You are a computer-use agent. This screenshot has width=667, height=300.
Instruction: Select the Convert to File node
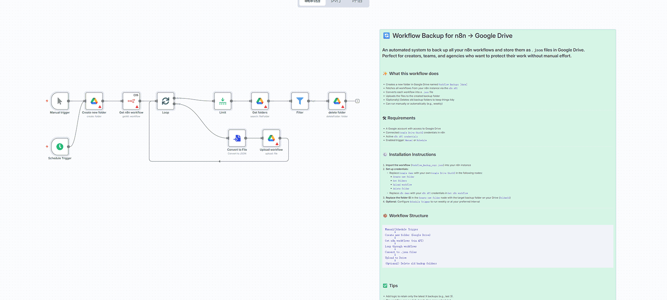(237, 138)
